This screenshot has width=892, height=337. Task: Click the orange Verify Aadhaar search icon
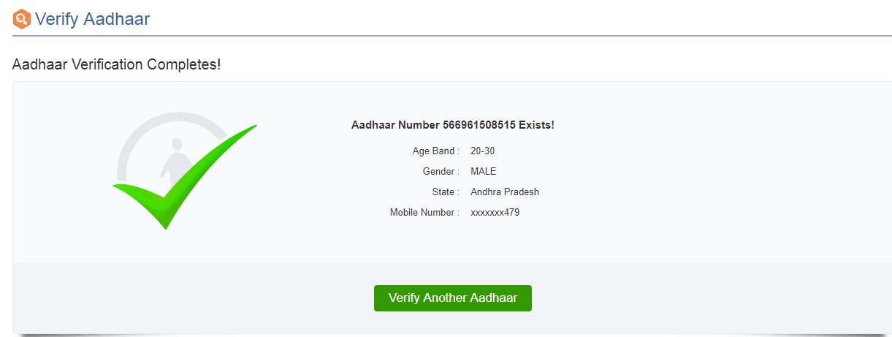(22, 18)
